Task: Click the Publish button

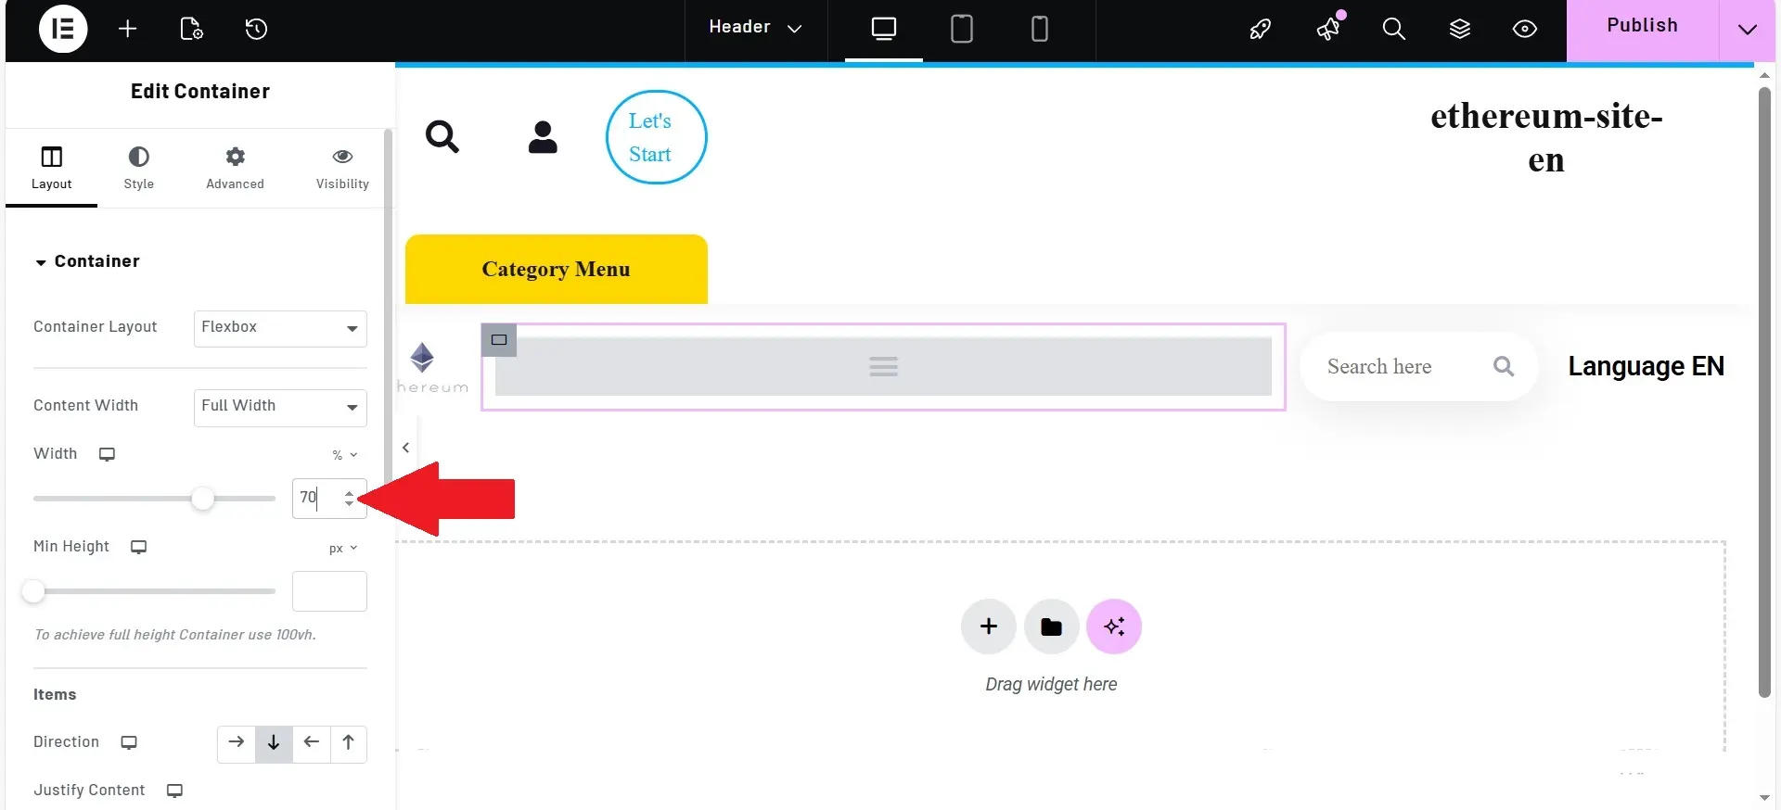Action: (1642, 26)
